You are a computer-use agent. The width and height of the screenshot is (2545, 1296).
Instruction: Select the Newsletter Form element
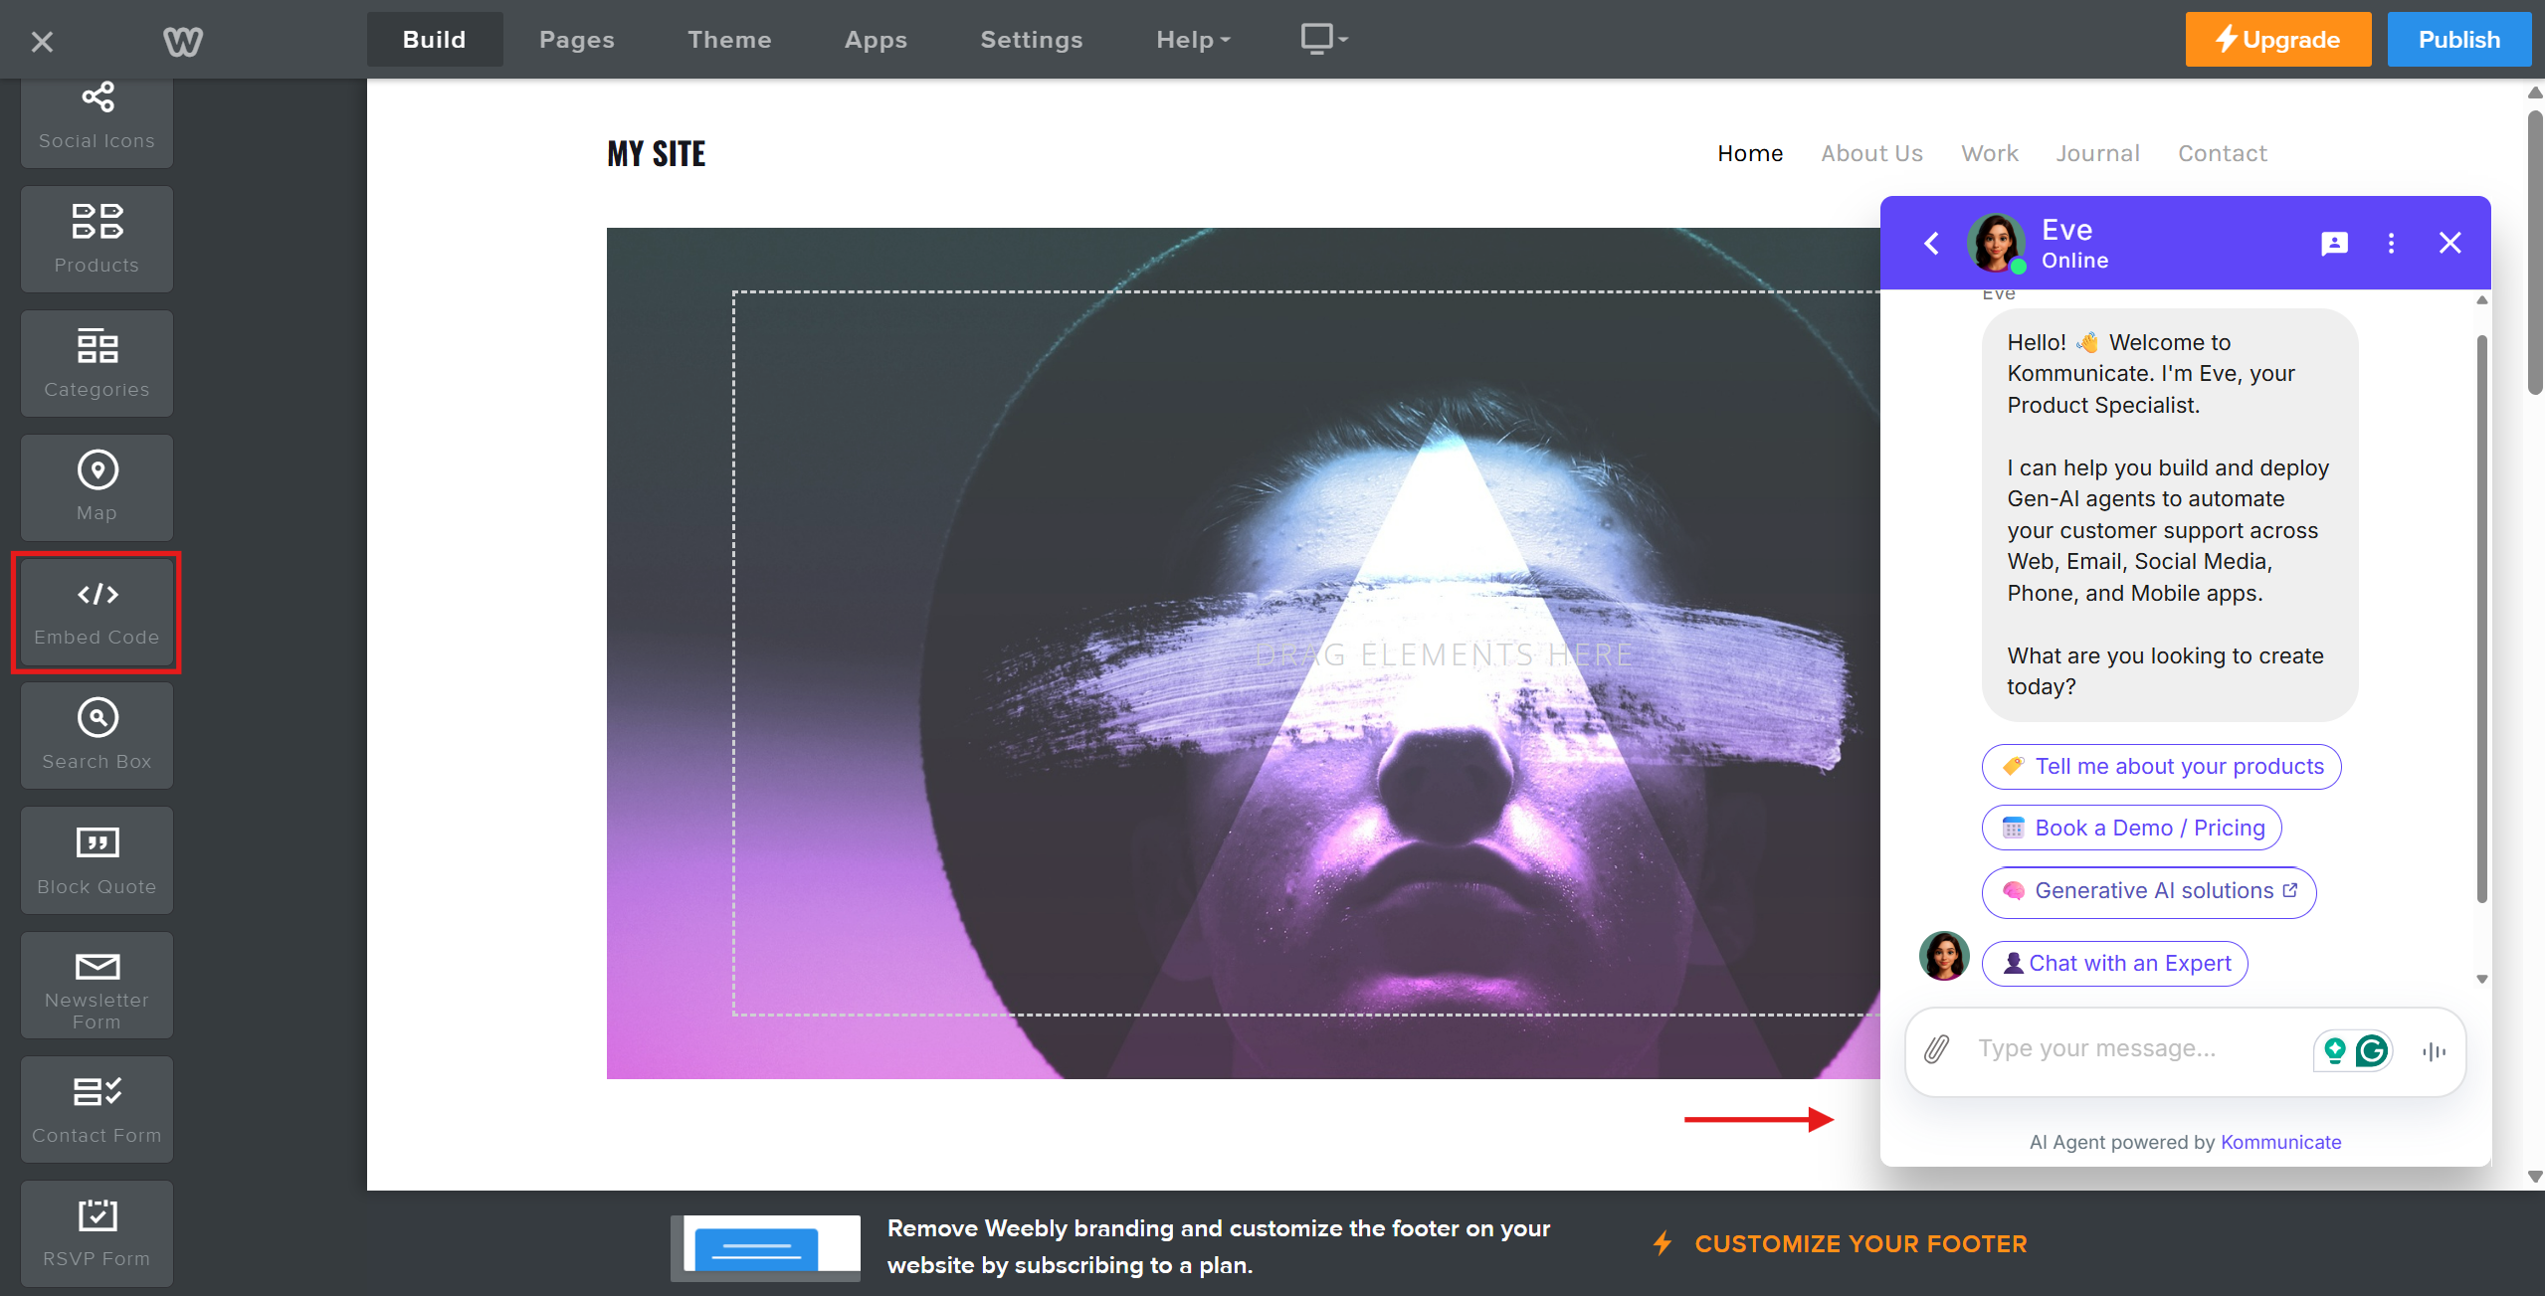pos(97,986)
